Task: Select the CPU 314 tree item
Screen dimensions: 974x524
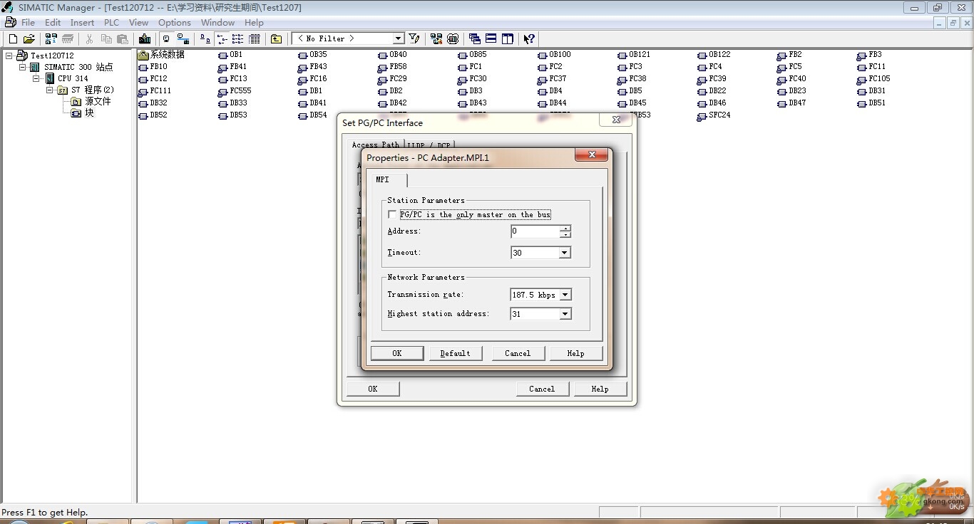Action: click(x=73, y=78)
